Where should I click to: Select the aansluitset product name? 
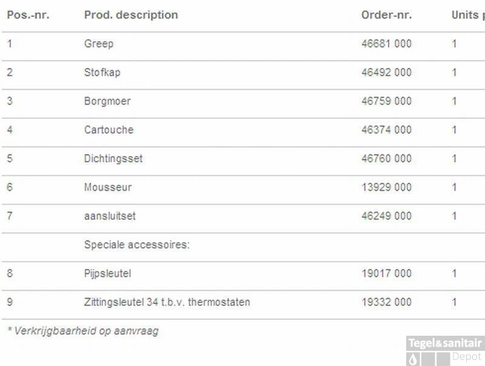coord(110,216)
